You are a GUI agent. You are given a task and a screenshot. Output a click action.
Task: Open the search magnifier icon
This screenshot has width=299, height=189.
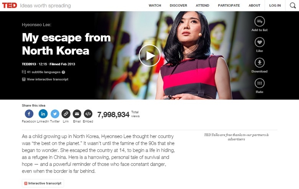(x=293, y=5)
